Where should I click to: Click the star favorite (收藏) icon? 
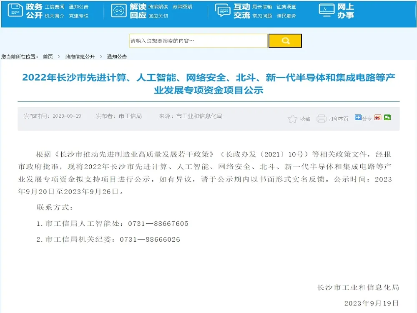292,119
